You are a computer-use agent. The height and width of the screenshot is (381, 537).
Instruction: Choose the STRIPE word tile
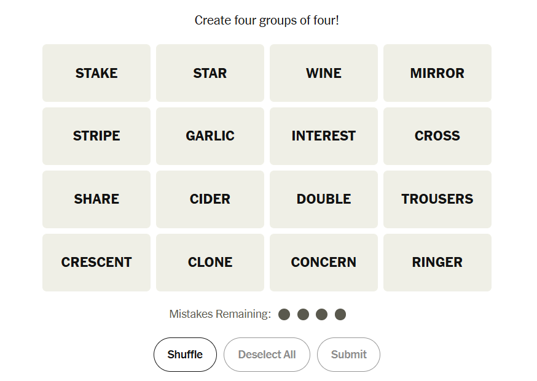96,136
